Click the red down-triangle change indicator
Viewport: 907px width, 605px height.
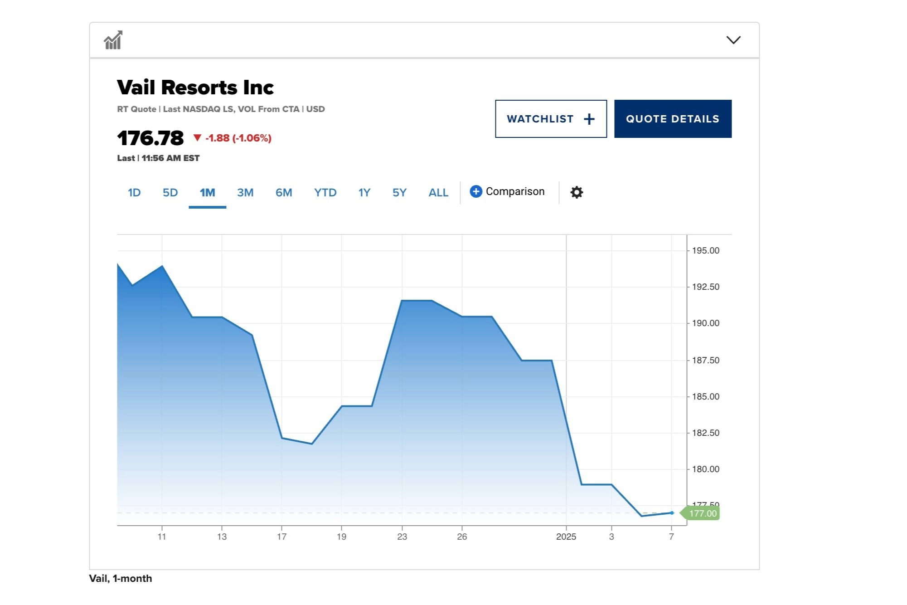(197, 138)
